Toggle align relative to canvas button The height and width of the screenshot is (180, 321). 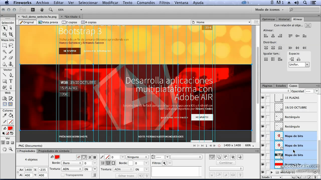[x=308, y=25]
